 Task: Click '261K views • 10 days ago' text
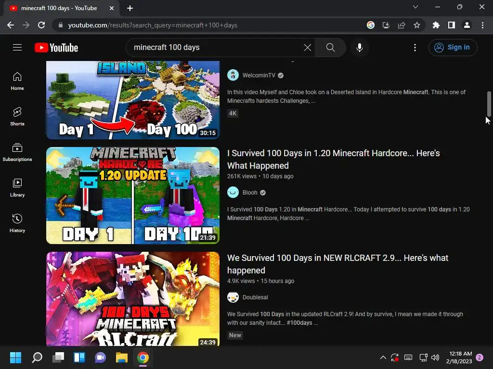(x=260, y=176)
